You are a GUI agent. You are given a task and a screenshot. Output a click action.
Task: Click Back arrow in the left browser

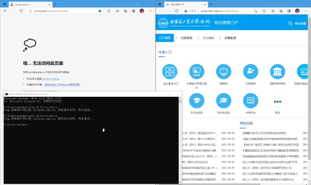coord(5,11)
